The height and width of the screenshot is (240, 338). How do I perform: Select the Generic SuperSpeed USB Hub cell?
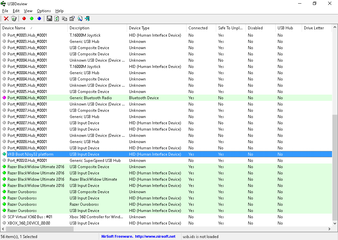95,160
